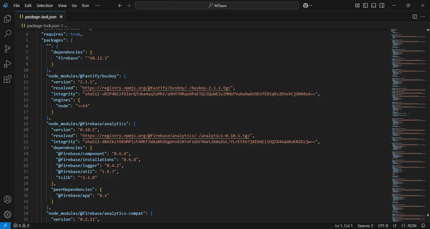Open the Edit menu

pos(28,6)
